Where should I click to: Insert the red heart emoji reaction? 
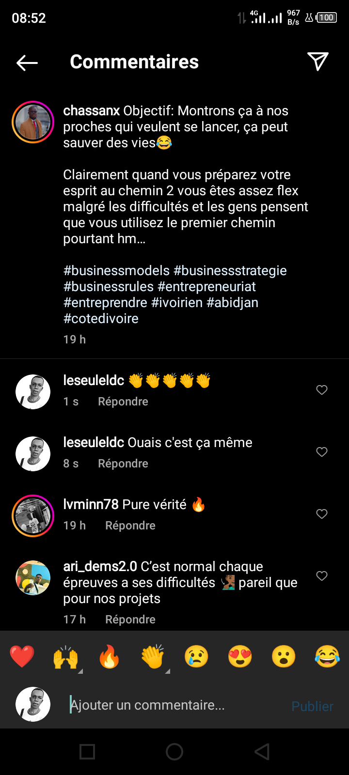22,657
